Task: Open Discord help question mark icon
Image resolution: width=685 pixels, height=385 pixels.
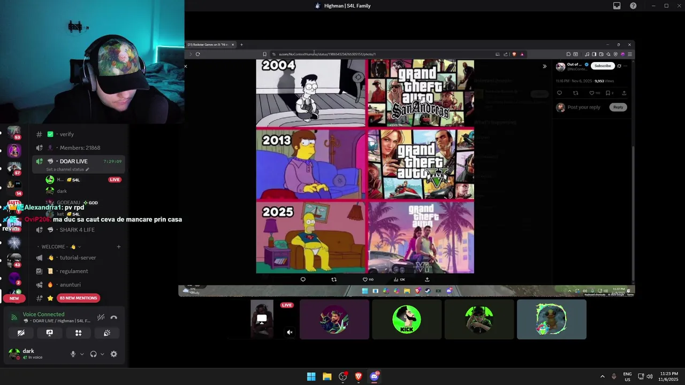Action: click(633, 6)
